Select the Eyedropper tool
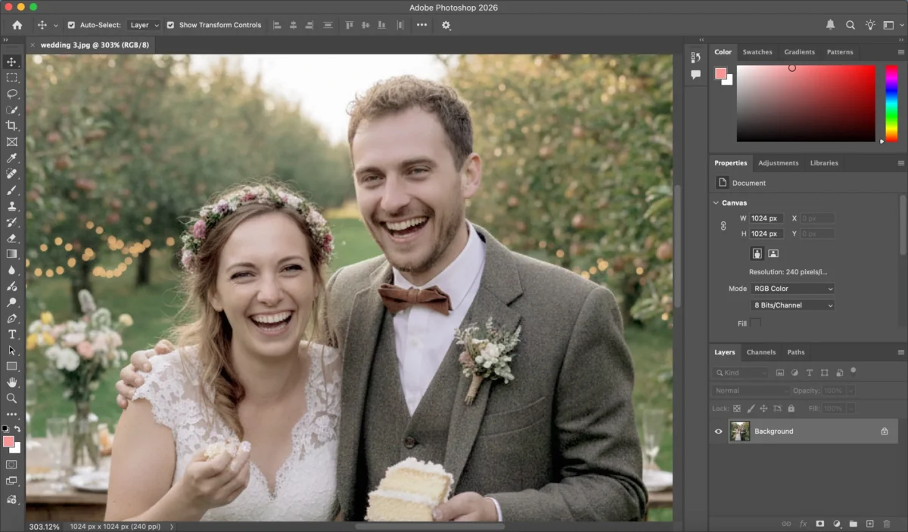 (11, 158)
